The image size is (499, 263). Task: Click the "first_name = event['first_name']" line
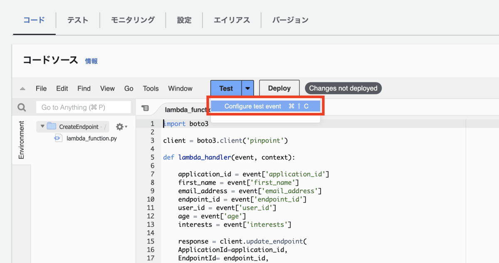(239, 182)
